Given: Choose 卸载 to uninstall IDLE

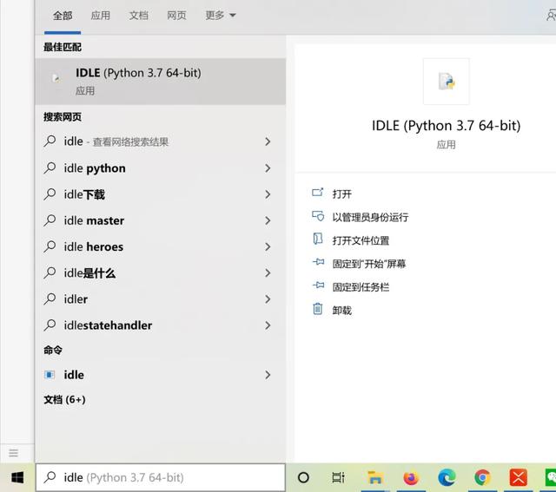Looking at the screenshot, I should tap(341, 311).
